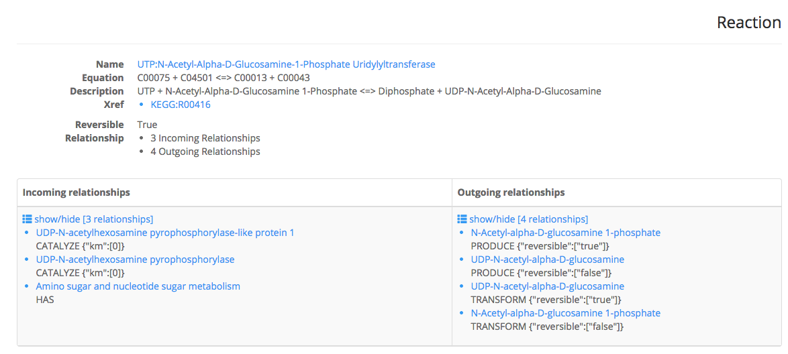
Task: Click the '4 Outgoing Relationships' summary item
Action: (x=205, y=151)
